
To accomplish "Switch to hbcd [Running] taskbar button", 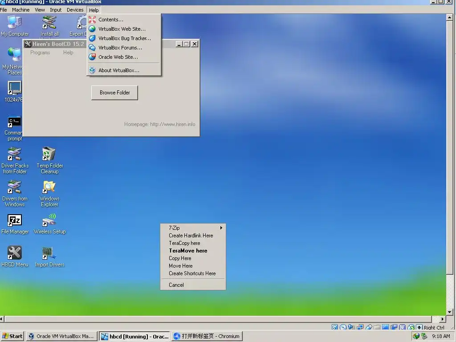I will pos(134,336).
